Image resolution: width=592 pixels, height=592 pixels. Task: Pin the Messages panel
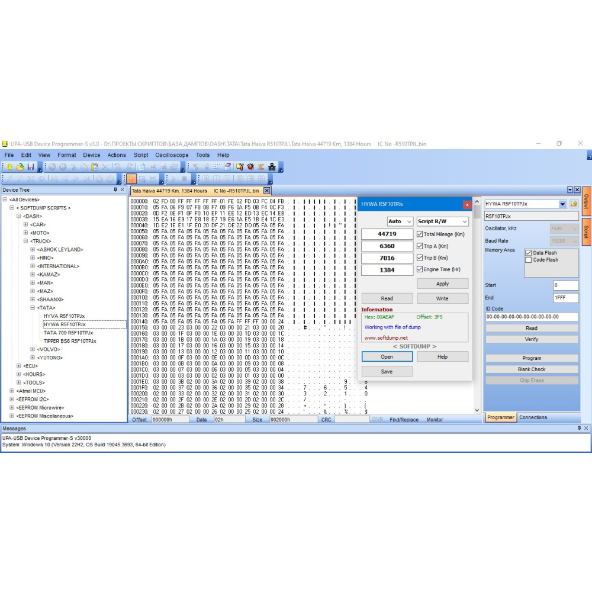(x=579, y=428)
